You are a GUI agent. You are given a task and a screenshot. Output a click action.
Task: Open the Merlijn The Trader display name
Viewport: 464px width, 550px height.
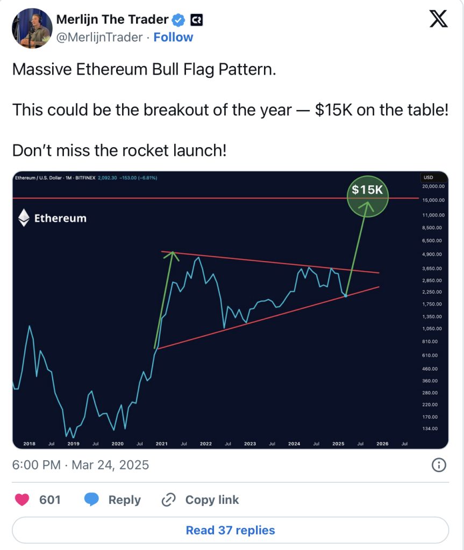click(112, 19)
